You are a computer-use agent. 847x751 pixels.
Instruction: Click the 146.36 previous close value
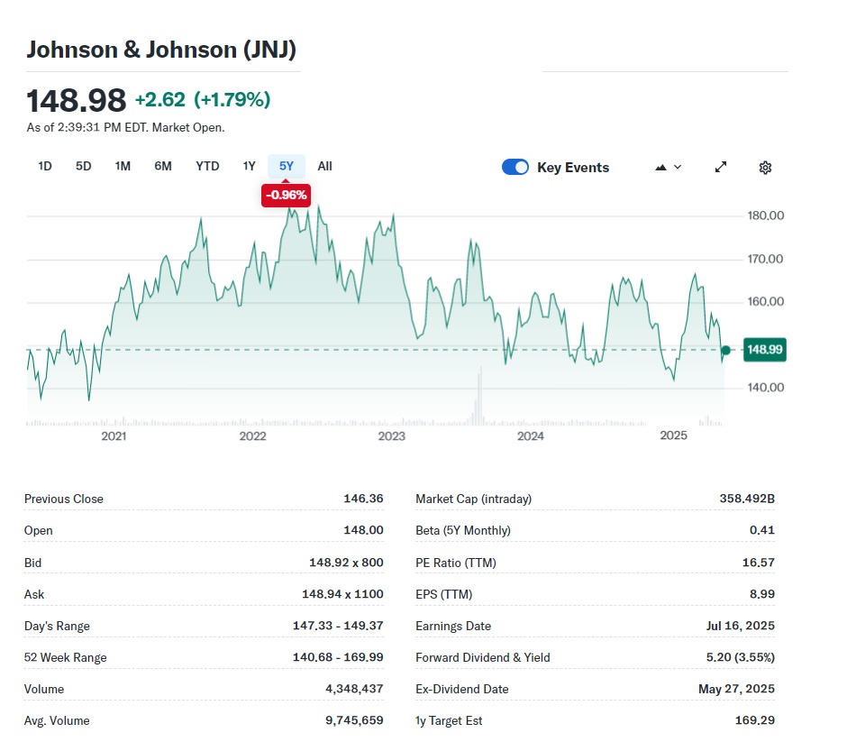click(363, 499)
